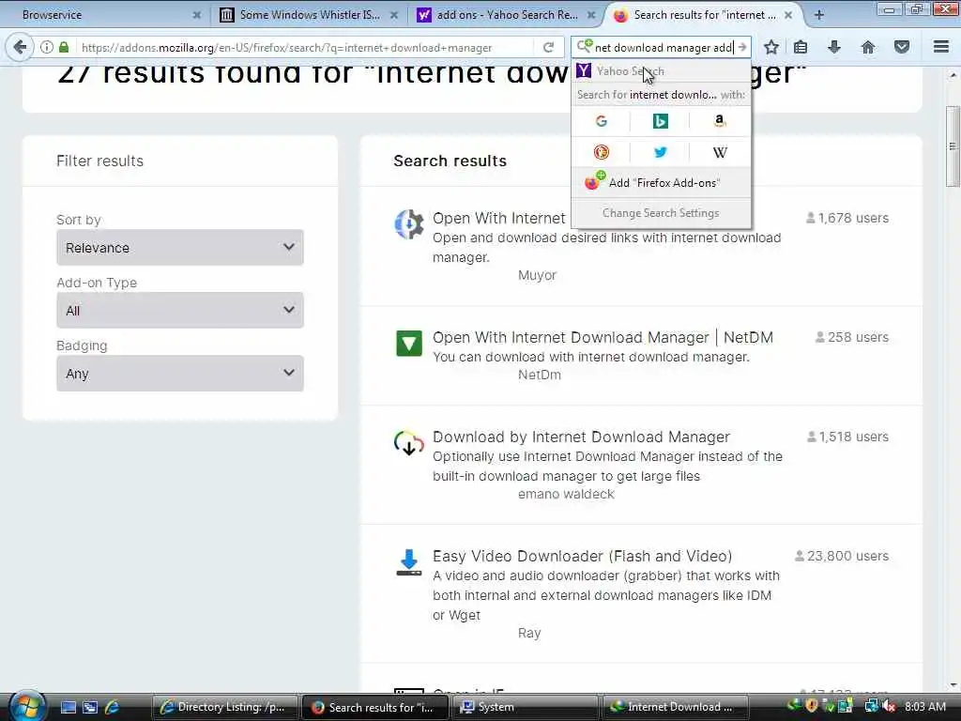Image resolution: width=961 pixels, height=721 pixels.
Task: Click the 8:03 AM taskbar clock
Action: click(x=924, y=706)
